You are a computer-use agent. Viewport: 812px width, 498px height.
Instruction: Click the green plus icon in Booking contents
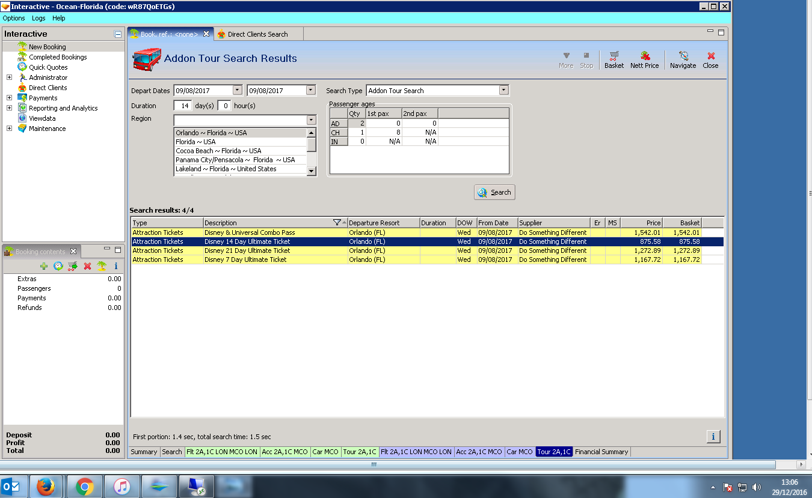click(44, 266)
